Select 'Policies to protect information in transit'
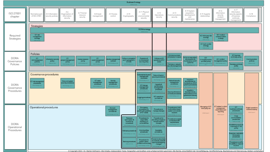Screen dimensions: 270x152 click(x=174, y=57)
